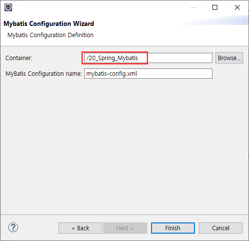
Task: Open the help question mark icon
Action: point(13,227)
